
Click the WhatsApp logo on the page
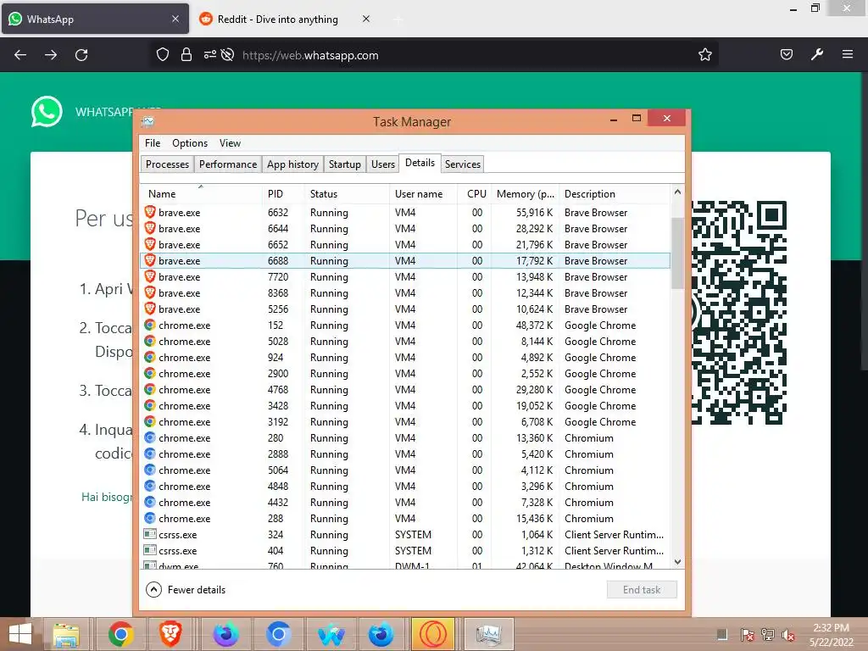(x=47, y=112)
